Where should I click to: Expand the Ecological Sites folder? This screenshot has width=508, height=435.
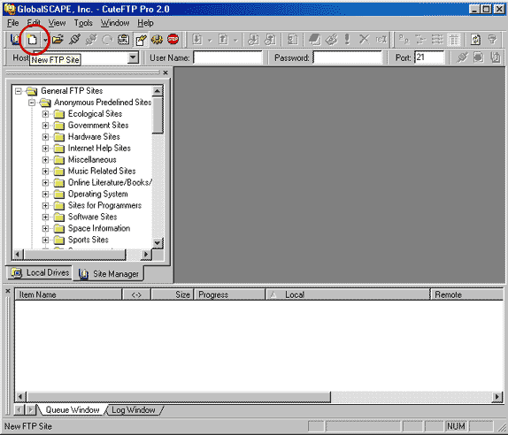pyautogui.click(x=45, y=114)
